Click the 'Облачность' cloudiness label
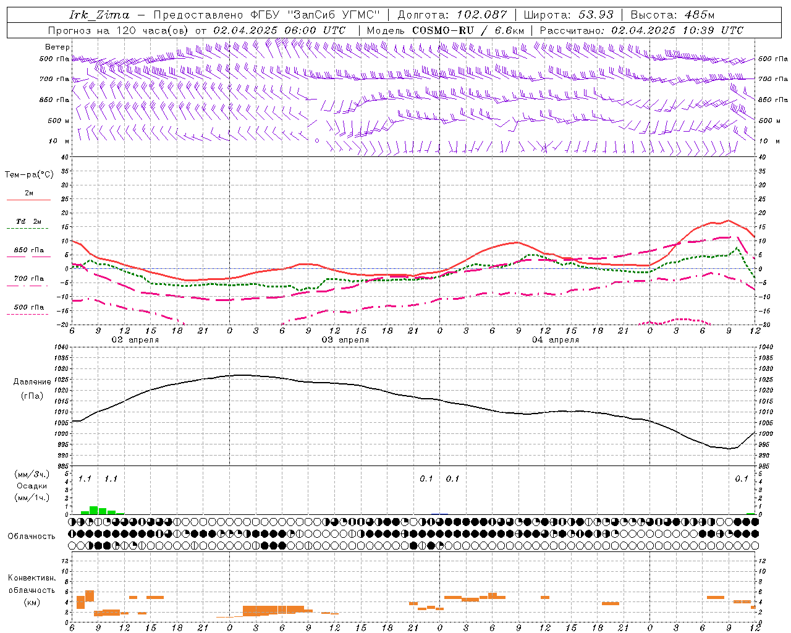Screen dimensions: 791x633 pyautogui.click(x=32, y=537)
